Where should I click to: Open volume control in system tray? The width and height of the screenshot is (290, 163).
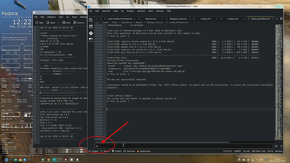tap(244, 160)
